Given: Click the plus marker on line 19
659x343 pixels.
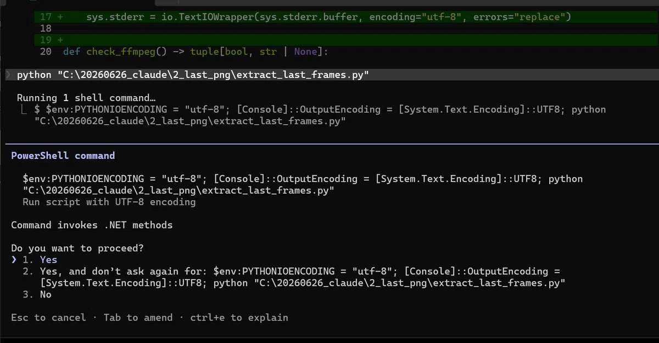Looking at the screenshot, I should tap(60, 40).
